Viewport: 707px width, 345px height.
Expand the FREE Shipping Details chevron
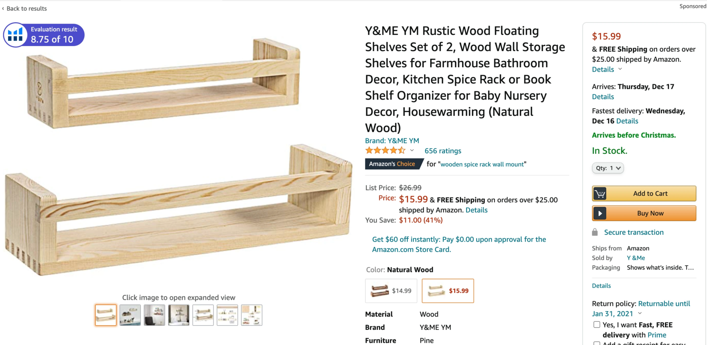620,69
